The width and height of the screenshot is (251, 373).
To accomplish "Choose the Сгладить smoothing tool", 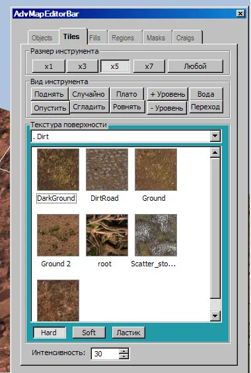I will coord(89,107).
